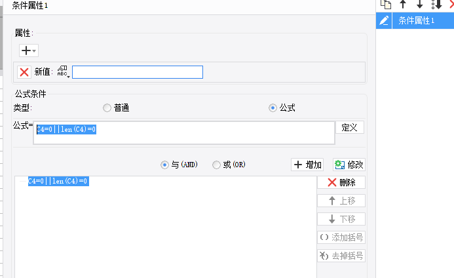Move the condition down with the down arrow icon
The width and height of the screenshot is (454, 278).
point(419,4)
